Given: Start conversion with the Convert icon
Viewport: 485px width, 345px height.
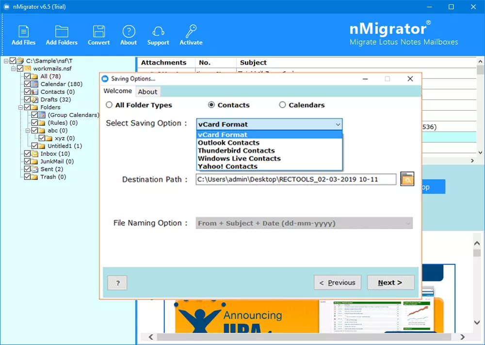Looking at the screenshot, I should 98,32.
